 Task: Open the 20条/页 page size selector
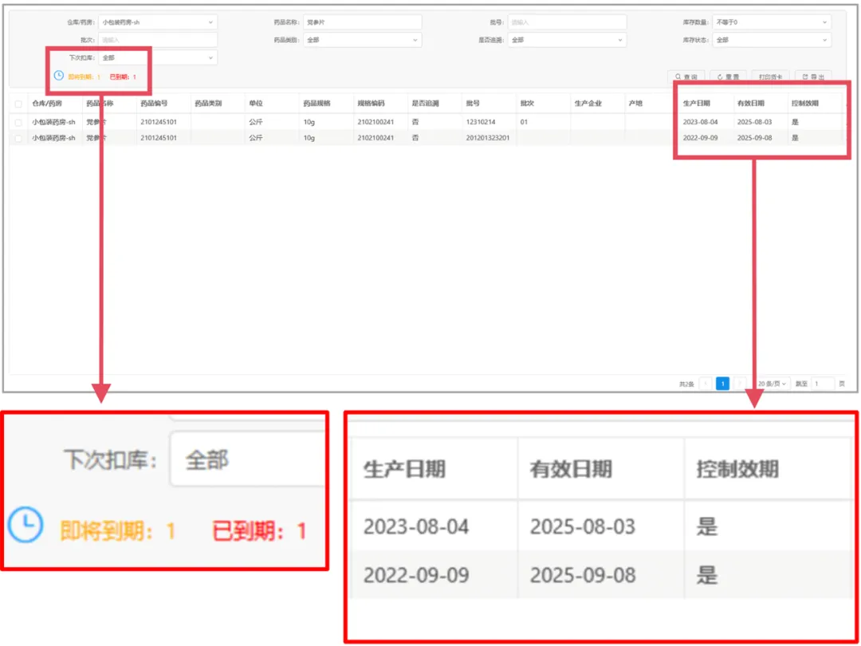click(772, 384)
